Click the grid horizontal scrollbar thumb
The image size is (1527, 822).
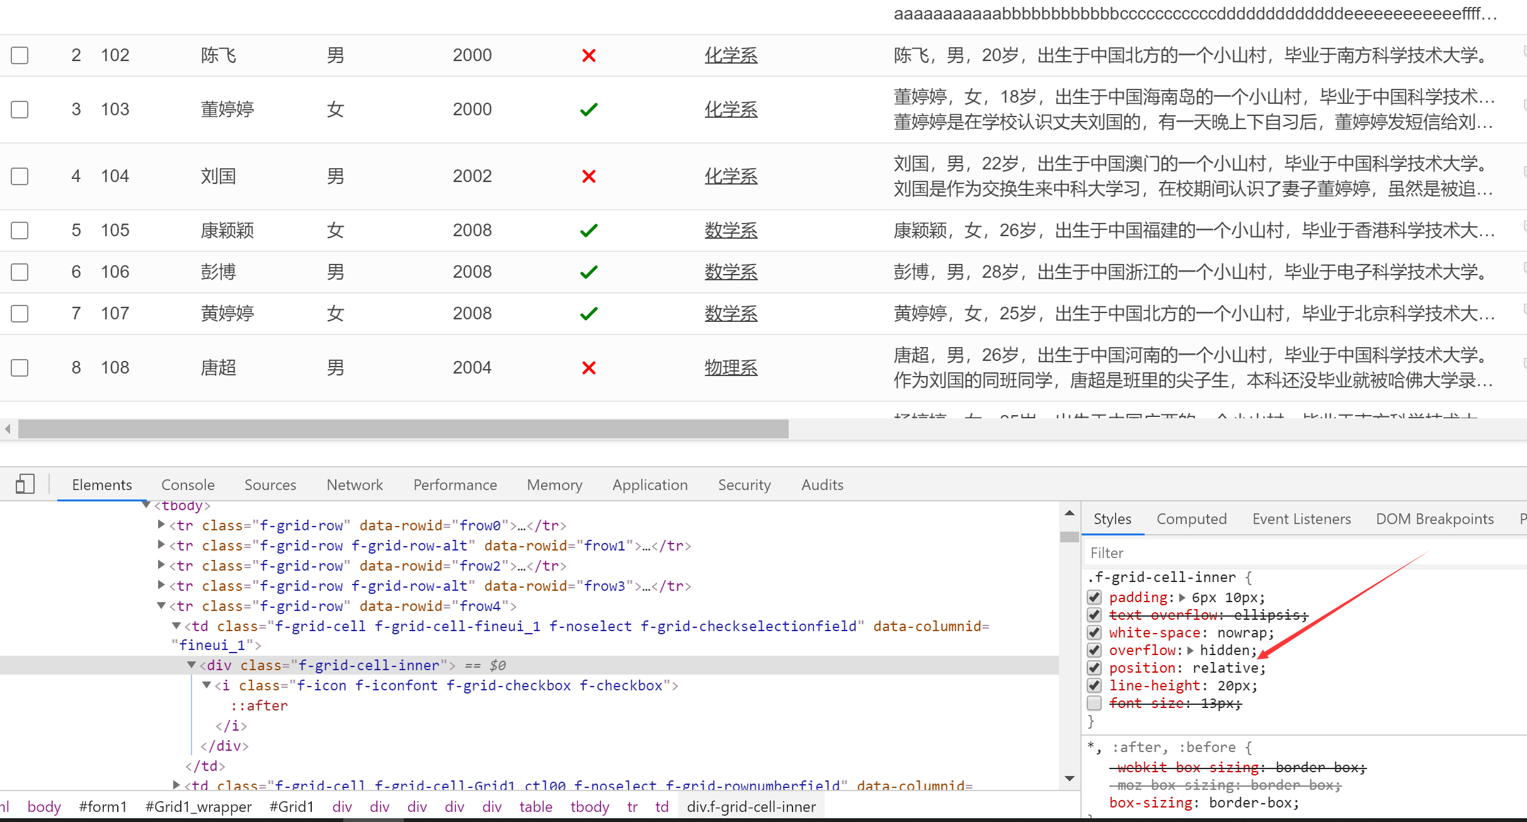pos(403,429)
